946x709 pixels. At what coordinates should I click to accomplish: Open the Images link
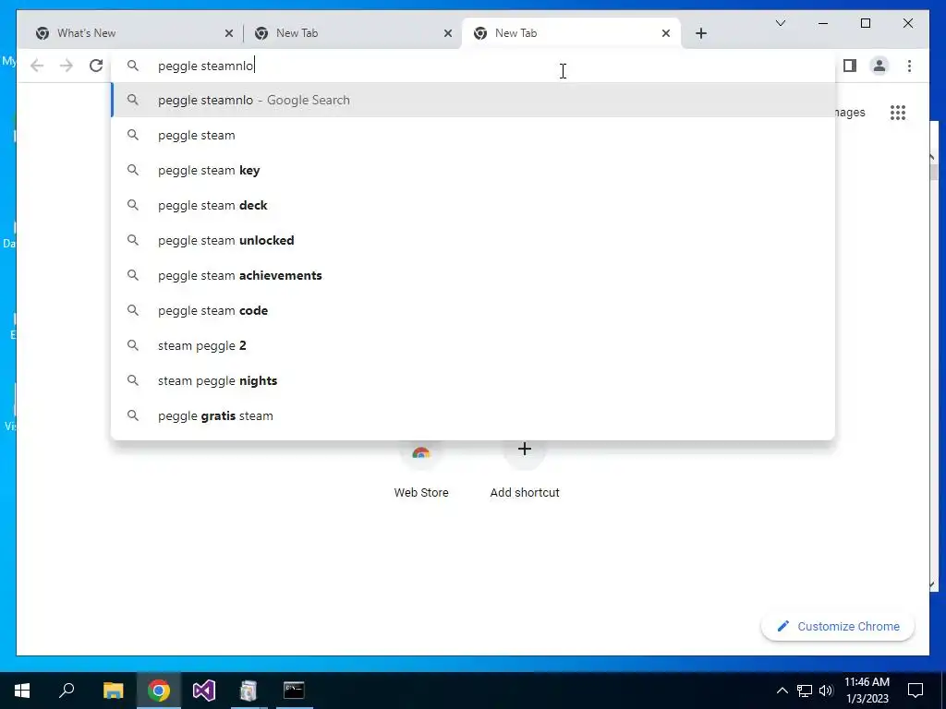coord(850,113)
